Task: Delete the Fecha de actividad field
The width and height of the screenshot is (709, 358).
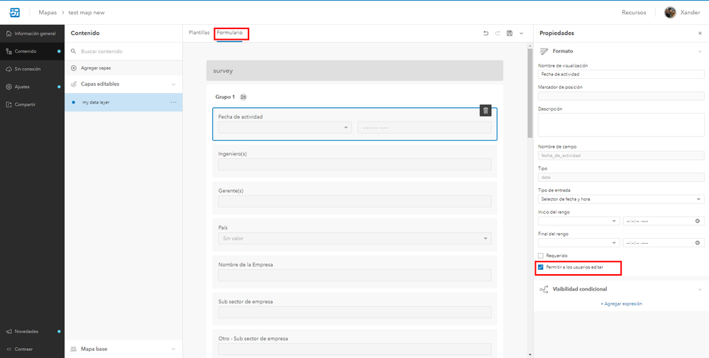Action: click(x=485, y=110)
